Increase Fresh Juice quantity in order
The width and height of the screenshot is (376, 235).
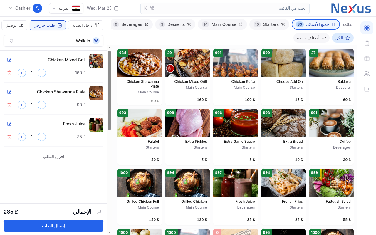pyautogui.click(x=22, y=137)
